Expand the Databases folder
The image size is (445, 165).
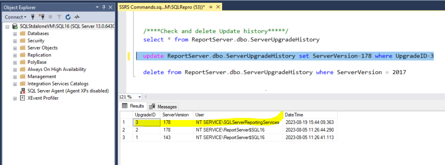[15, 34]
